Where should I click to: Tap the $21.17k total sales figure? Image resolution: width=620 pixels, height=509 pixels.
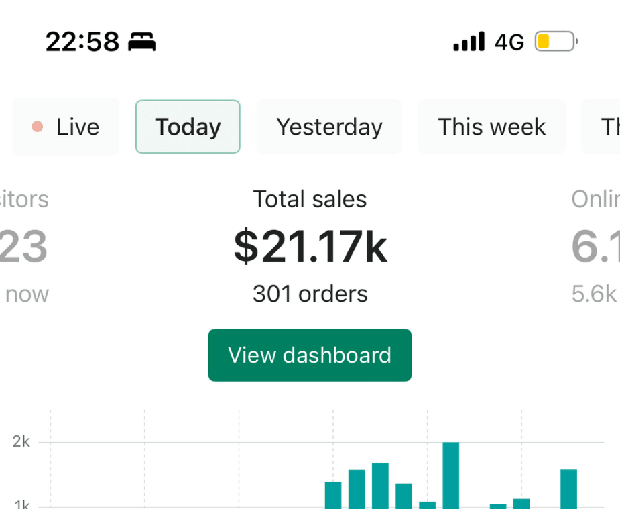[x=310, y=247]
